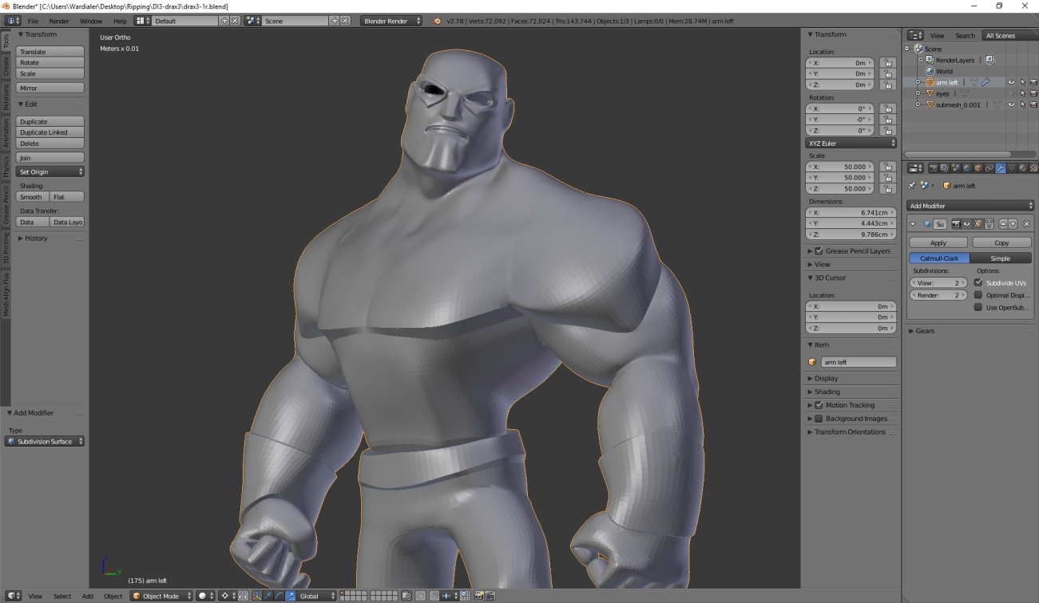This screenshot has width=1039, height=603.
Task: Open the 3D View editor type selector
Action: click(14, 596)
